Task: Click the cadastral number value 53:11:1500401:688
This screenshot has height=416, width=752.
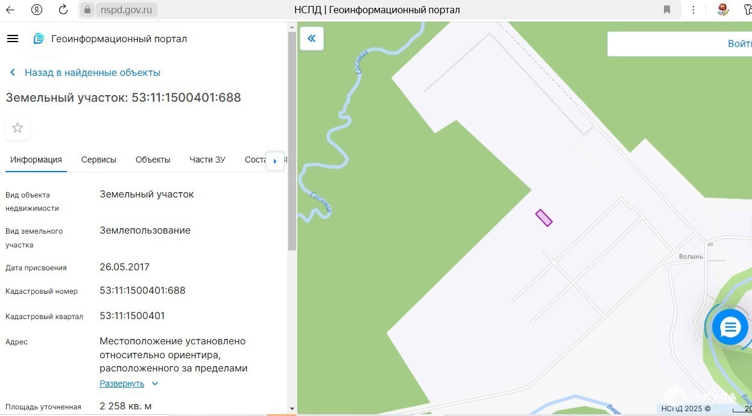Action: tap(142, 290)
